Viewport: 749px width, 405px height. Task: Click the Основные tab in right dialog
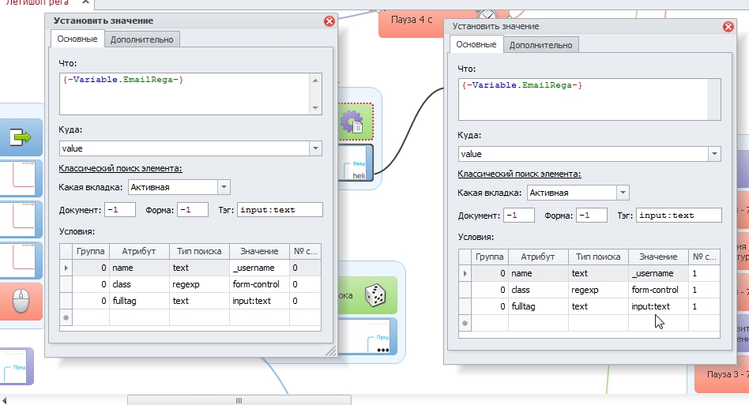[476, 44]
